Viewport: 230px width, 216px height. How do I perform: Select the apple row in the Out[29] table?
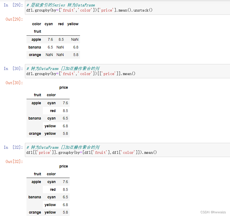[x=53, y=39]
